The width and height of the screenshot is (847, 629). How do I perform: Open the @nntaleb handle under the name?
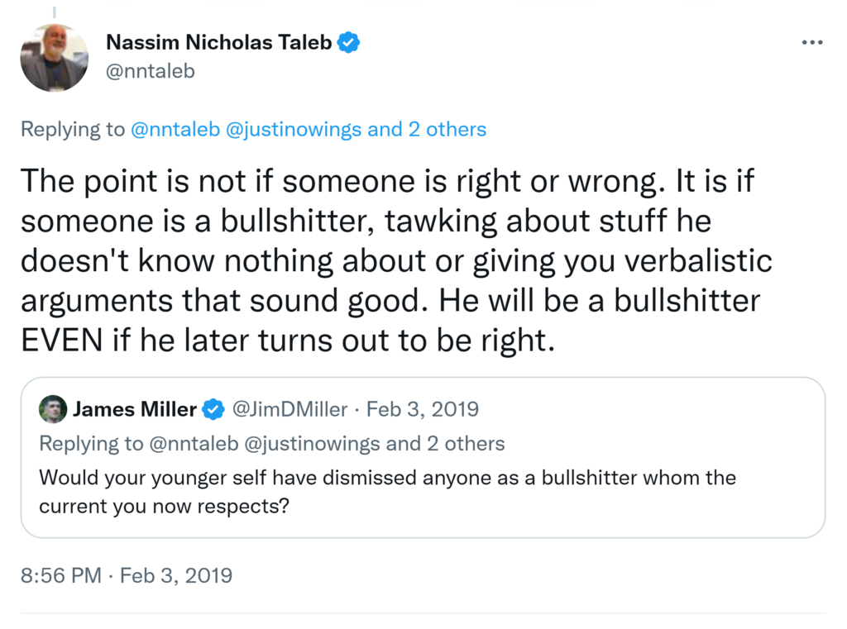151,71
